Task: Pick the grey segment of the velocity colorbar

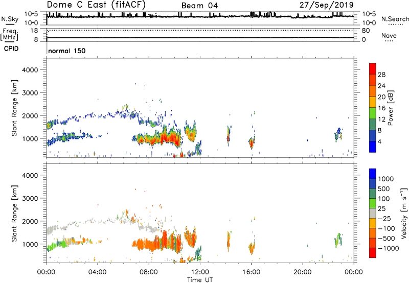Action: [x=373, y=213]
